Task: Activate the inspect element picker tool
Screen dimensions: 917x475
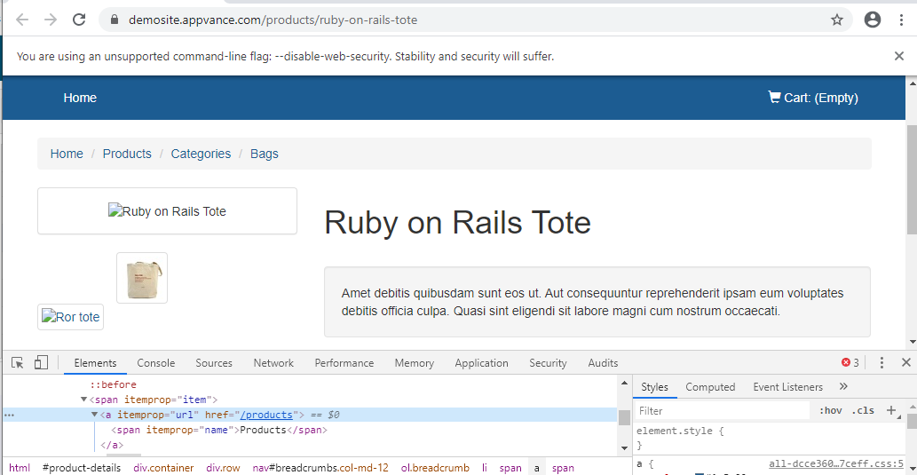Action: coord(18,362)
